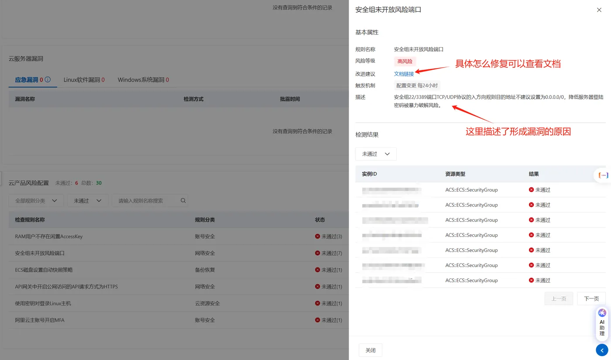Open the 文档链接 documentation link
Viewport: 611px width, 360px height.
tap(404, 74)
